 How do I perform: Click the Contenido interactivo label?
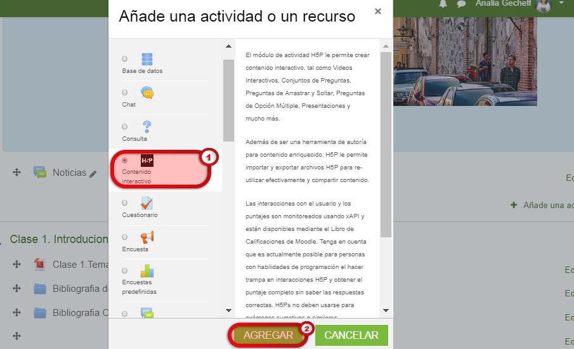(136, 176)
